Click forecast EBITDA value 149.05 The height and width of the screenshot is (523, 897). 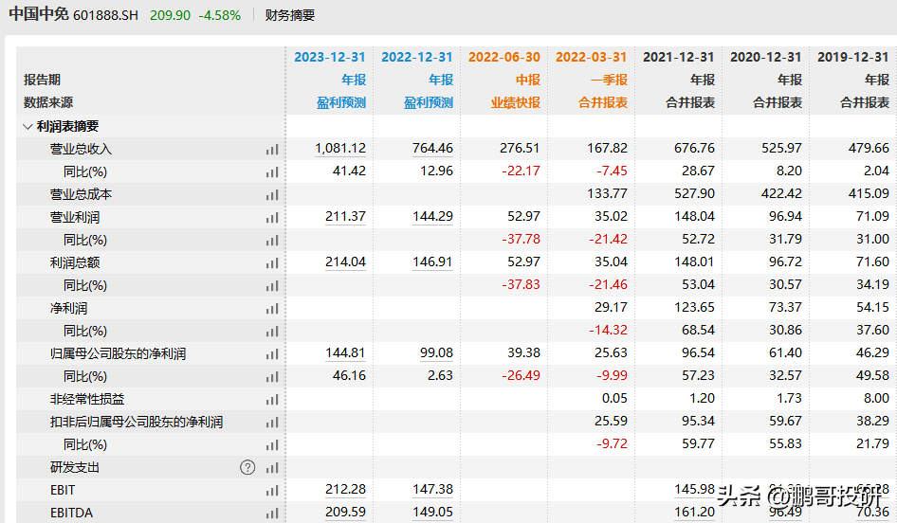[432, 513]
